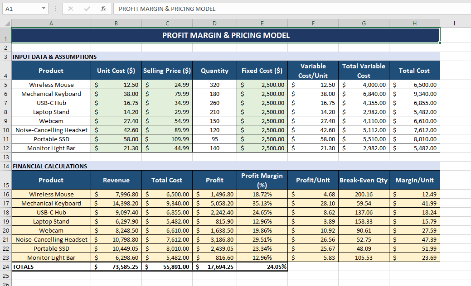Click the Cancel (X) icon in formula bar

click(71, 9)
